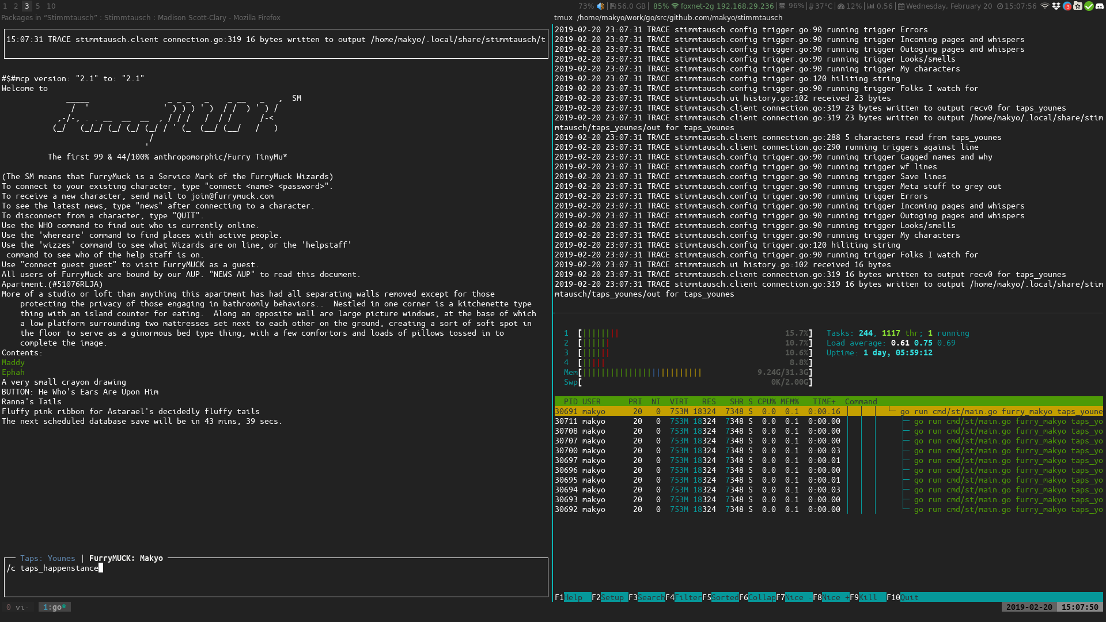The image size is (1106, 622).
Task: Select highlighted process row PID 30691
Action: click(x=828, y=412)
